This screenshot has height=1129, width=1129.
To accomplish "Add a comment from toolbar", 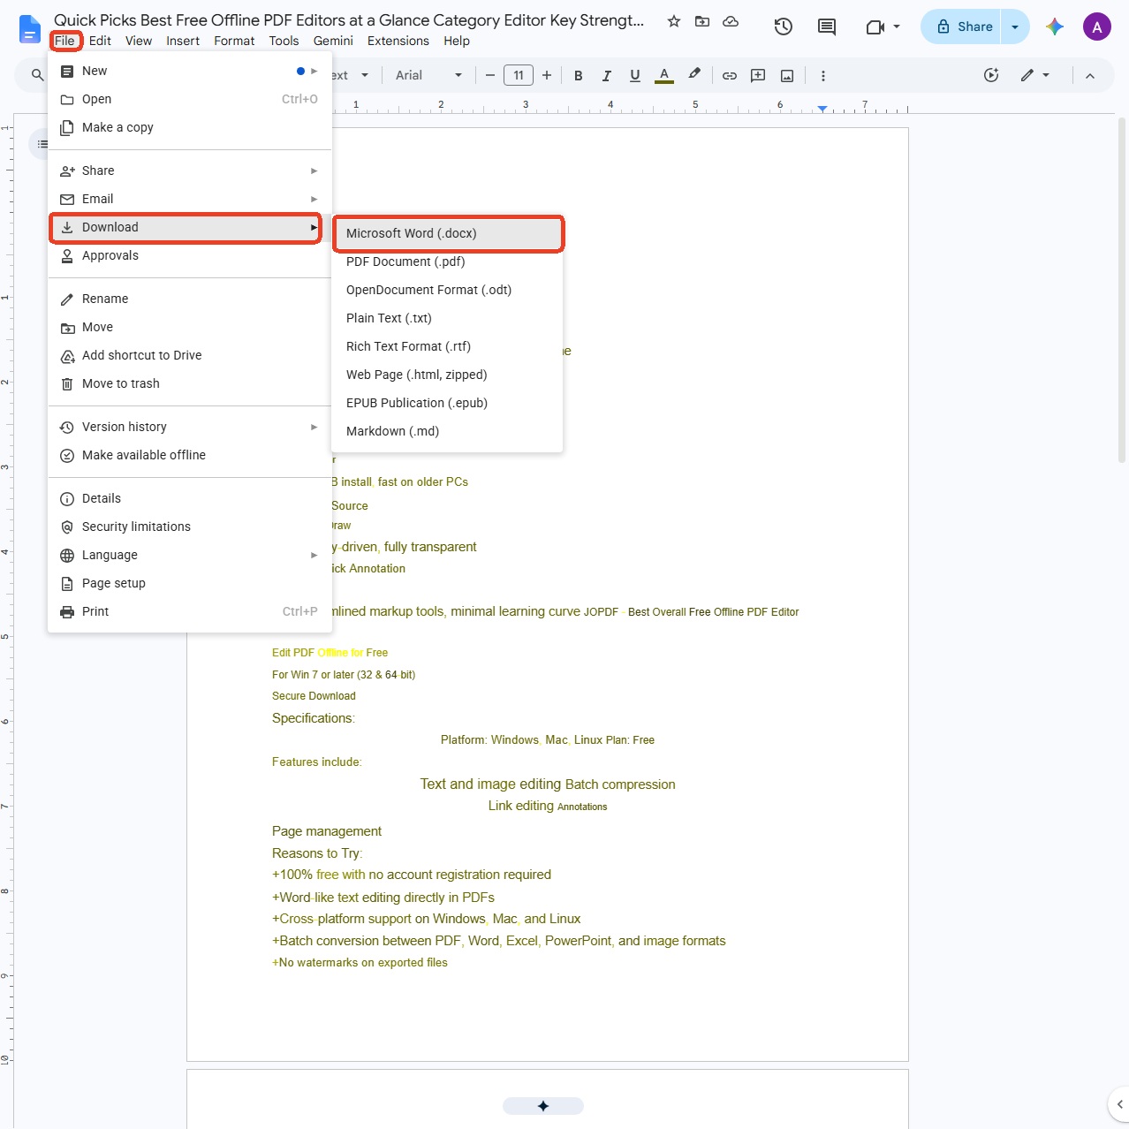I will click(758, 76).
